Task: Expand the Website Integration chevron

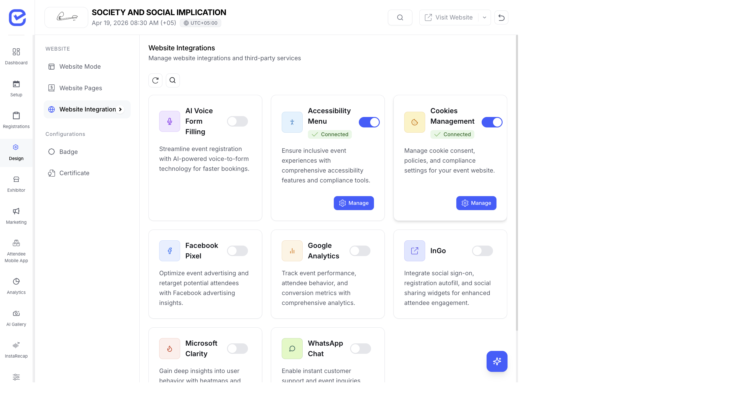Action: pos(120,109)
